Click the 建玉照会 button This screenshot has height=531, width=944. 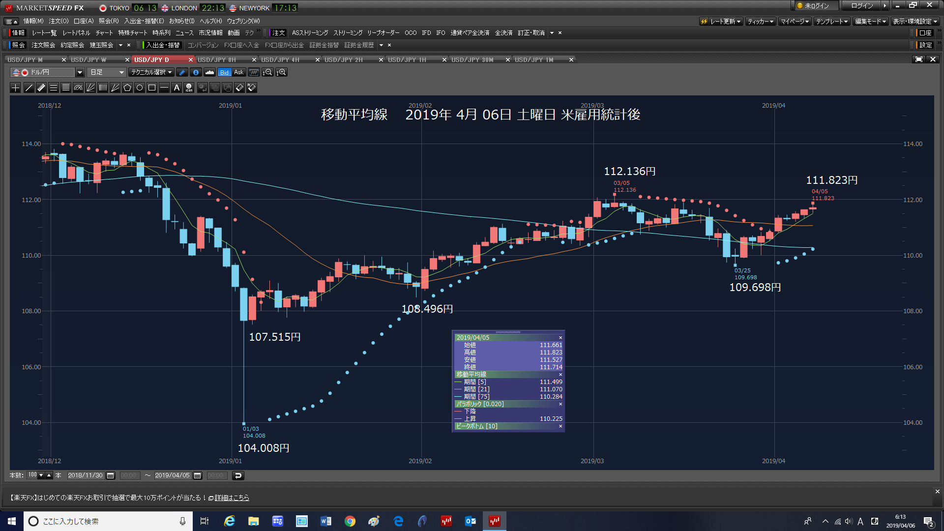pyautogui.click(x=101, y=45)
